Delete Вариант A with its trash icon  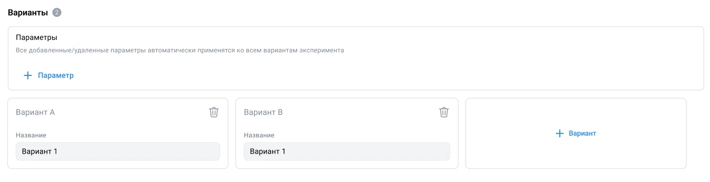click(x=214, y=112)
